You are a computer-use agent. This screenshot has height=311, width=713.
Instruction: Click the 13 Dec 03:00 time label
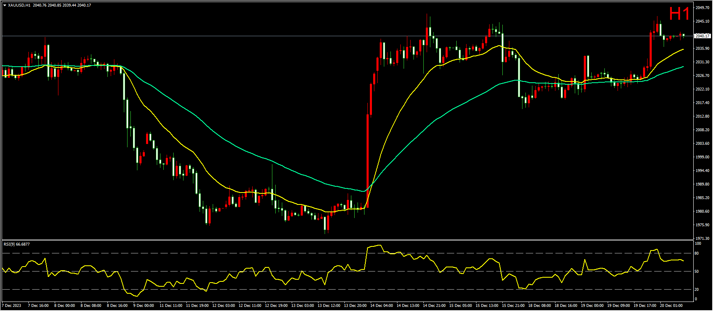tap(302, 306)
